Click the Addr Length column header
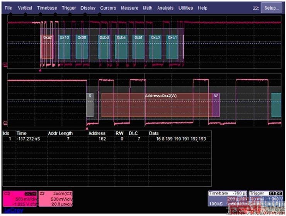 tap(60, 133)
